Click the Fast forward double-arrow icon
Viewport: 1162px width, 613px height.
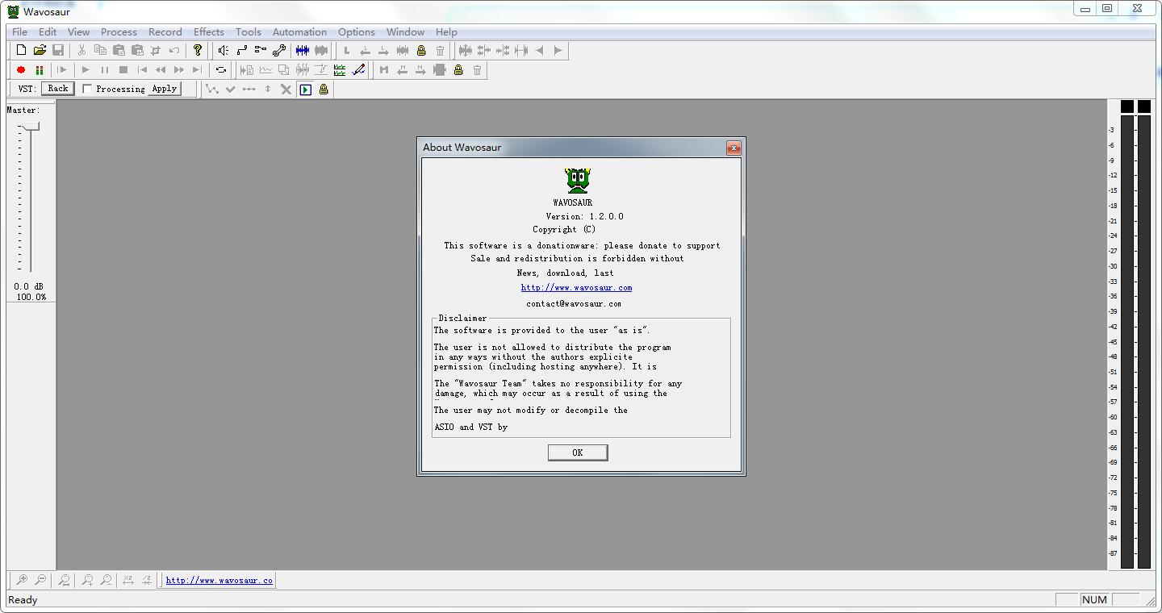pos(179,70)
